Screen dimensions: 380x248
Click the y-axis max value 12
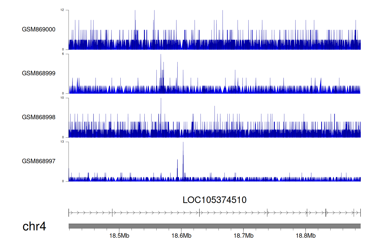coord(62,10)
